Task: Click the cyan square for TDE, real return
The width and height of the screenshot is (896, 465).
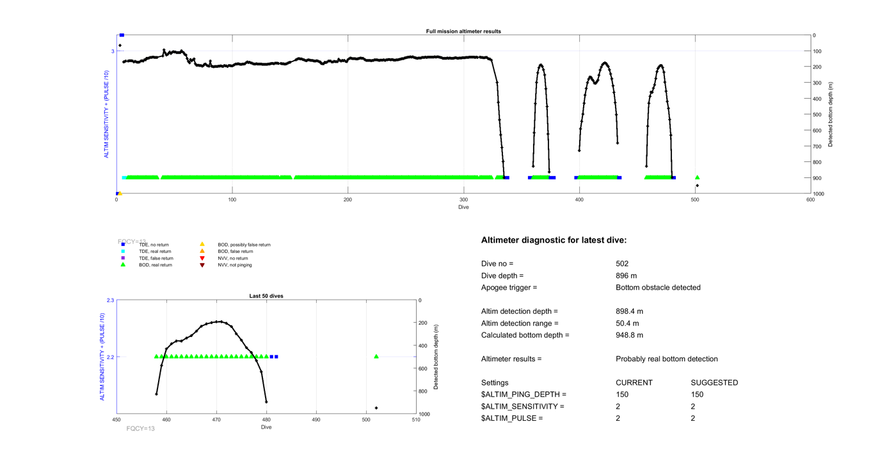Action: (x=124, y=252)
